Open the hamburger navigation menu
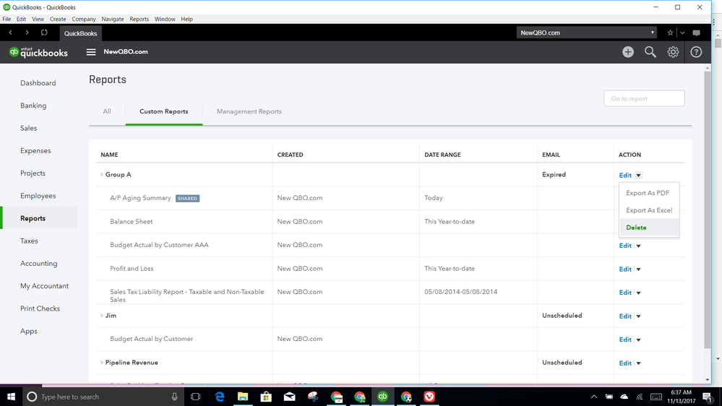722x406 pixels. point(91,52)
